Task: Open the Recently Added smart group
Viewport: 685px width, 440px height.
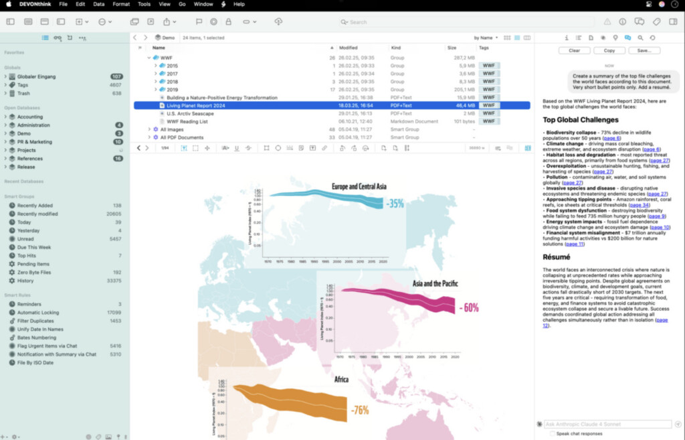Action: tap(35, 206)
